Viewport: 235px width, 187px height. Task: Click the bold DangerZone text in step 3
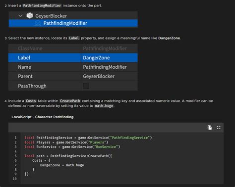tap(169, 38)
